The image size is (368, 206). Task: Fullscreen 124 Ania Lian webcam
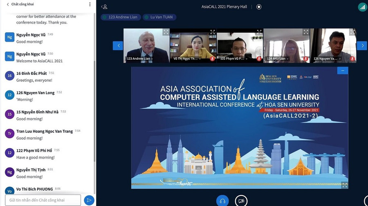306,32
